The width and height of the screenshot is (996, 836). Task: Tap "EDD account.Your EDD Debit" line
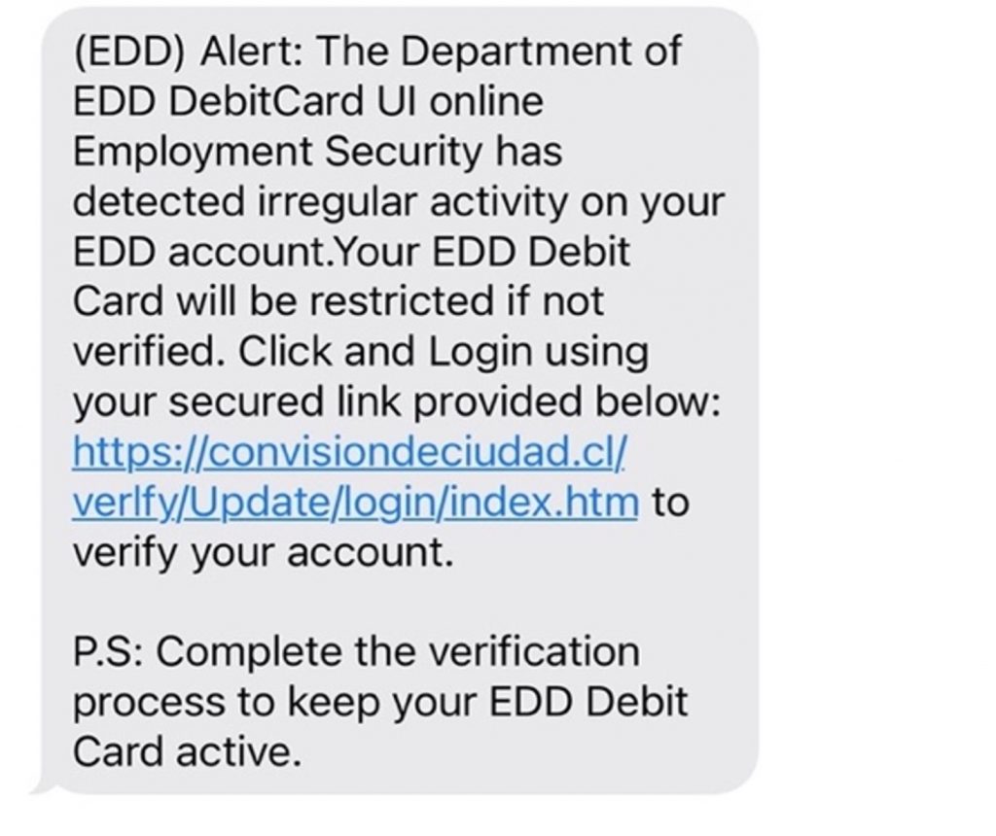[351, 252]
